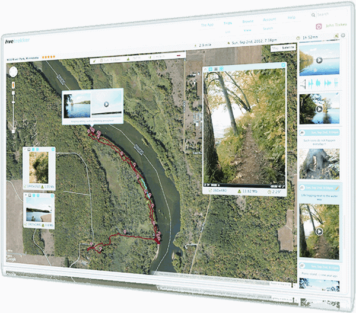
Task: Open the Help menu item
Action: point(291,17)
